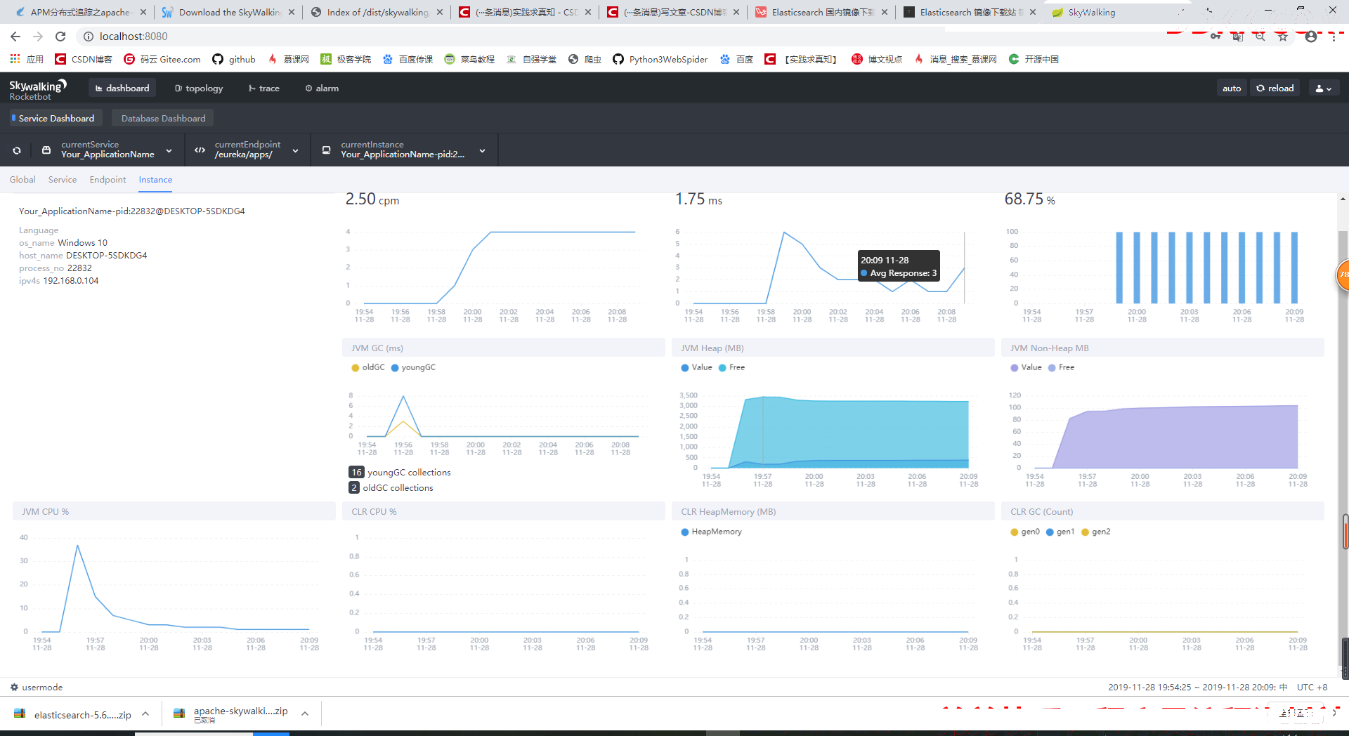Click the browser reload page icon
The height and width of the screenshot is (736, 1349).
click(x=60, y=37)
